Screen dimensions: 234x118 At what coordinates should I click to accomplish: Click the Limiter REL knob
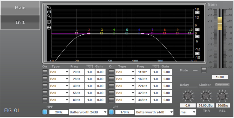click(222, 96)
